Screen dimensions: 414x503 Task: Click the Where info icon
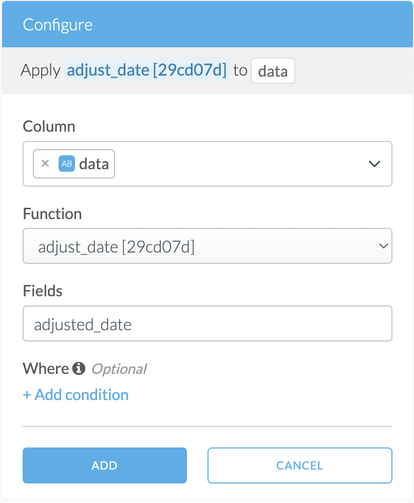point(78,368)
